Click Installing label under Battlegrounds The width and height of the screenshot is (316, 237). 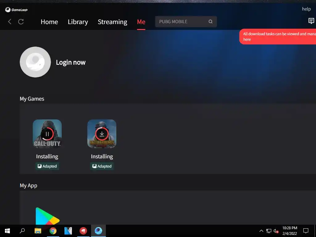(x=102, y=156)
